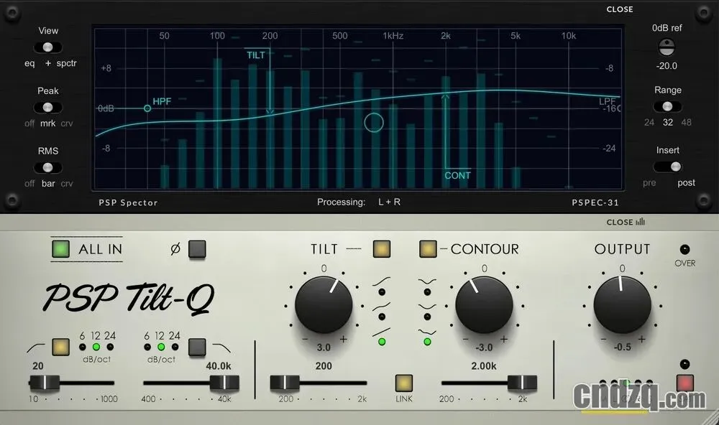Screen dimensions: 719x425
Task: Toggle the ALL IN green button
Action: coord(60,249)
